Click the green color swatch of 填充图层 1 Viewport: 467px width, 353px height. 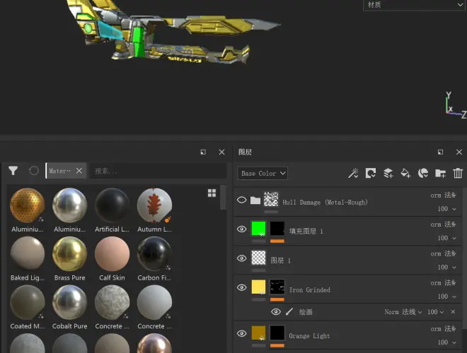pyautogui.click(x=258, y=229)
